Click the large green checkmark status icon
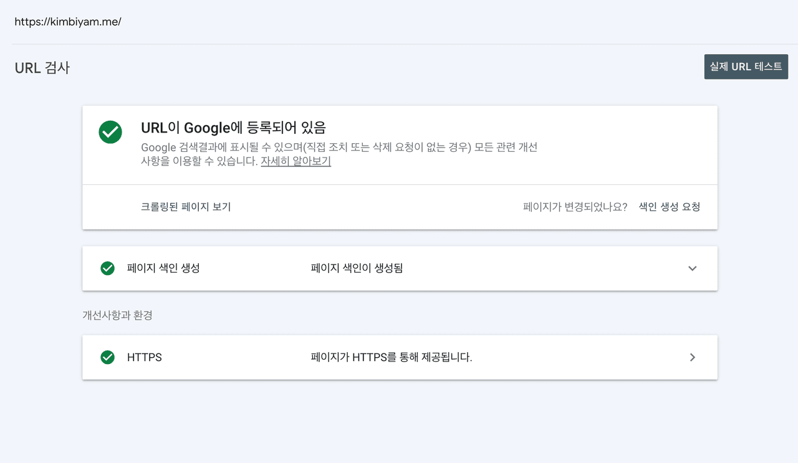The height and width of the screenshot is (463, 798). coord(110,132)
